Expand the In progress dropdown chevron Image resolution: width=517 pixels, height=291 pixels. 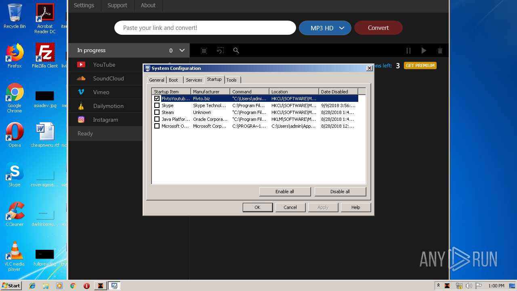[182, 51]
